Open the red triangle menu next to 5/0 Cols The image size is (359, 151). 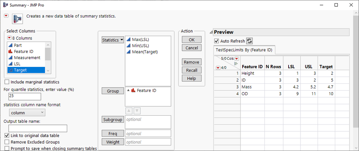236,58
